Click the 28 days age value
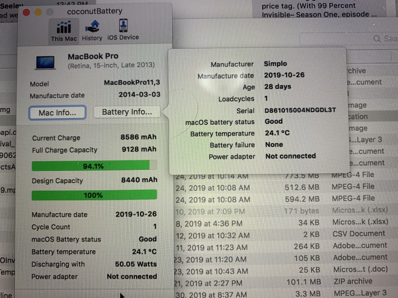Image resolution: width=398 pixels, height=298 pixels. 278,86
